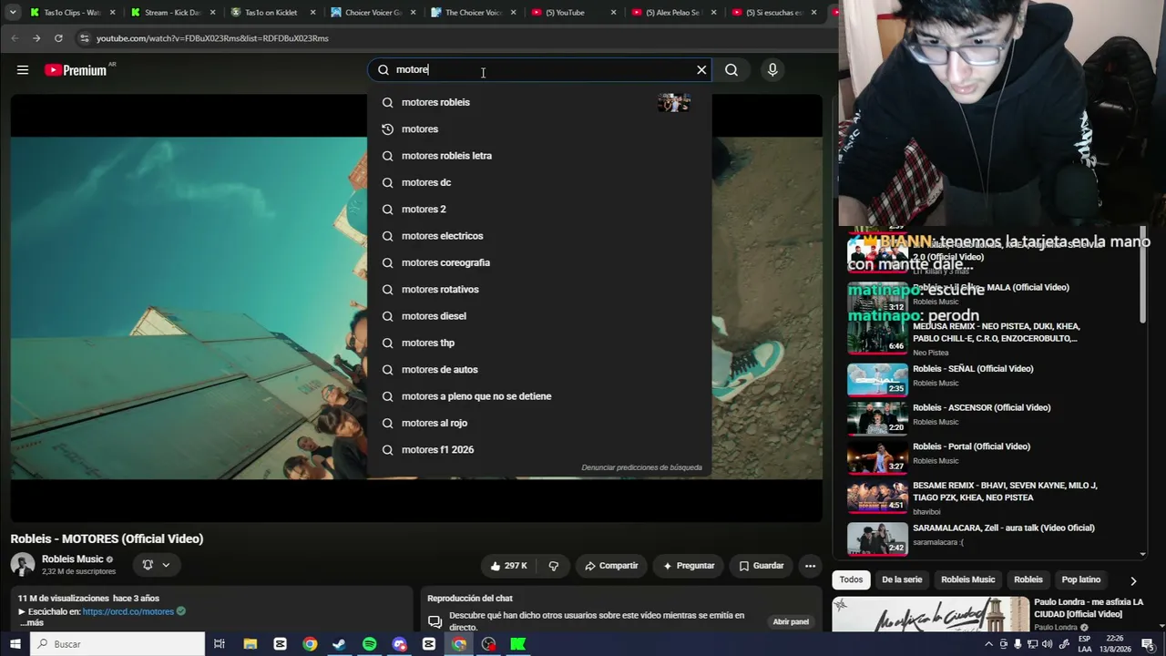This screenshot has width=1166, height=656.
Task: Open the Windows Start menu
Action: click(15, 644)
